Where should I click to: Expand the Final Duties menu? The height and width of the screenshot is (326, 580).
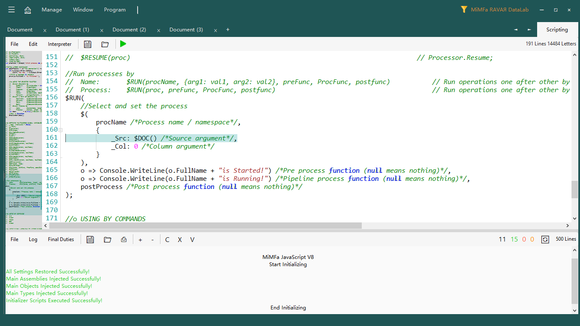(61, 239)
